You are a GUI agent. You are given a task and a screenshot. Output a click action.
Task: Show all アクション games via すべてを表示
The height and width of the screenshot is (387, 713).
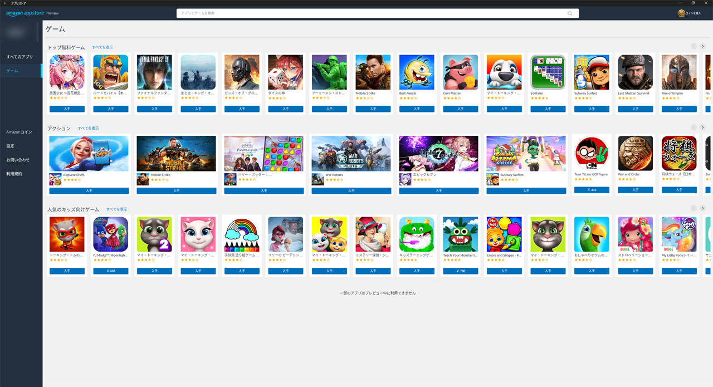click(88, 128)
